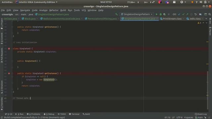Viewport: 212px width, 119px height.
Task: Open the Commit tool window sidebar button
Action: coord(2,39)
